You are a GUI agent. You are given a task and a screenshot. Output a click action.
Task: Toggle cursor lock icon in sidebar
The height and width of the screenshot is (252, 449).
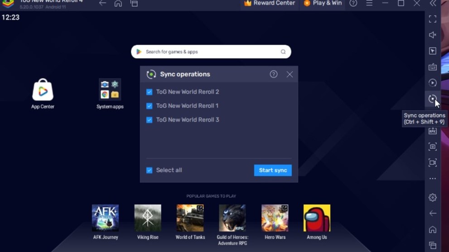point(432,51)
